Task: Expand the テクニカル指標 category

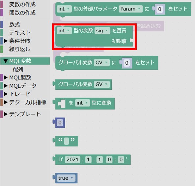Action: coord(6,102)
